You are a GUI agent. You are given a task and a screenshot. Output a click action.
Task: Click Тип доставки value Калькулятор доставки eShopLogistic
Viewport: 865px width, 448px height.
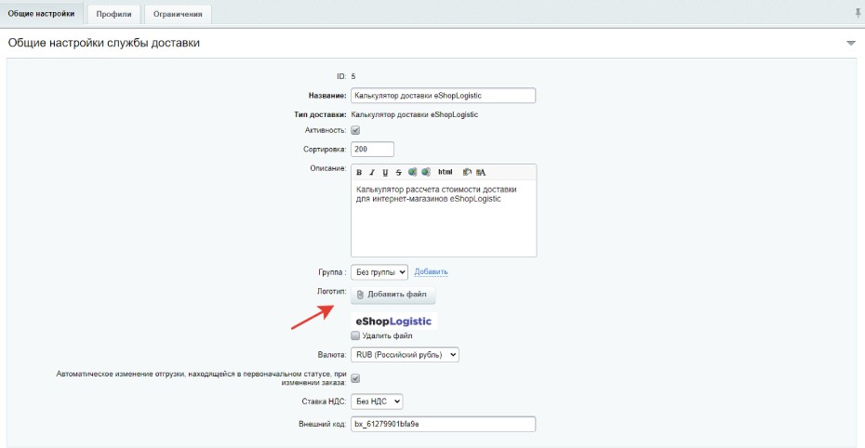[415, 114]
